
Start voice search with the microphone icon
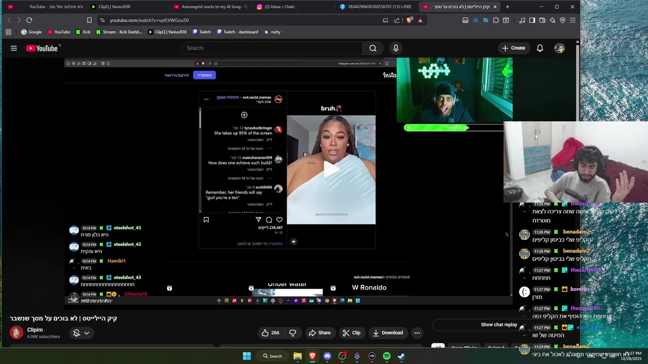[396, 48]
